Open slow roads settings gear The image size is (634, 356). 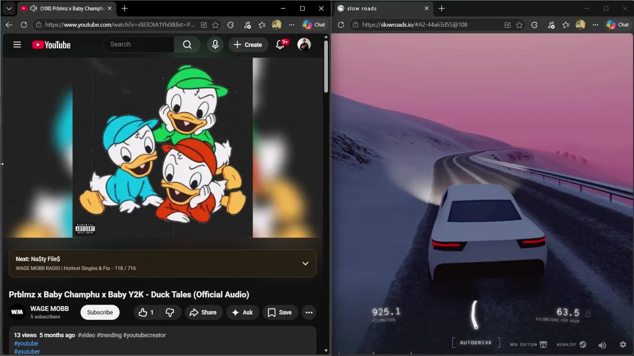(x=623, y=345)
